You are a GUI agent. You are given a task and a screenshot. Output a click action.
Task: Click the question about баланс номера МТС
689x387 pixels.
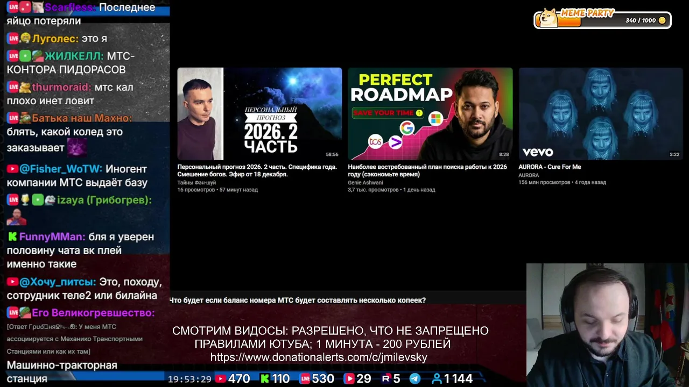coord(298,300)
